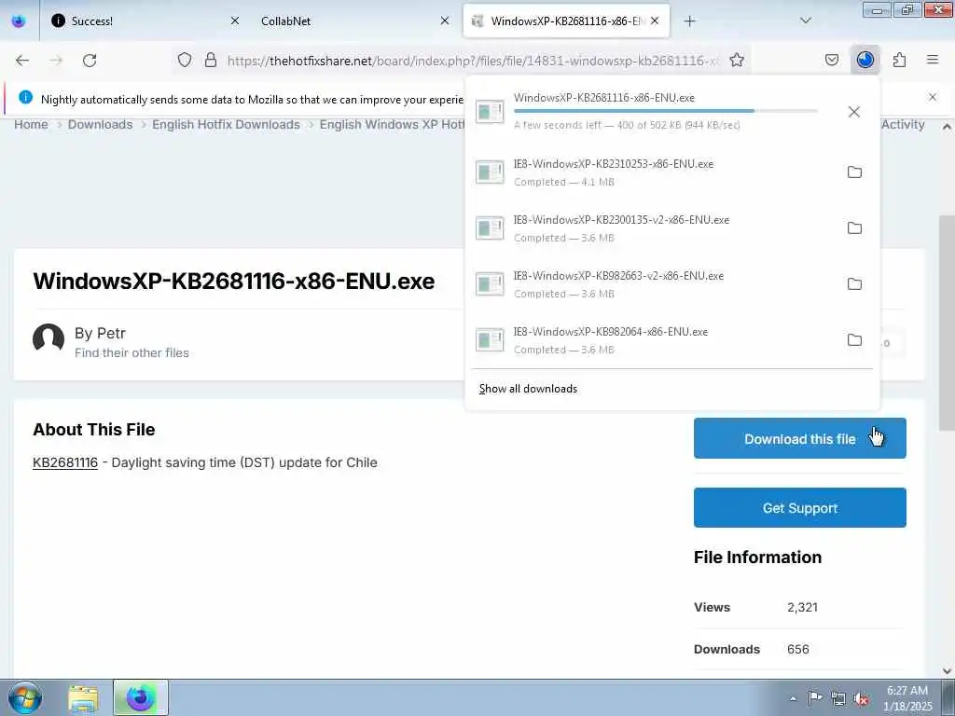Show IE8-WindowsXP-KB2300135-v2 file in folder
Viewport: 955px width, 716px height.
pyautogui.click(x=854, y=228)
